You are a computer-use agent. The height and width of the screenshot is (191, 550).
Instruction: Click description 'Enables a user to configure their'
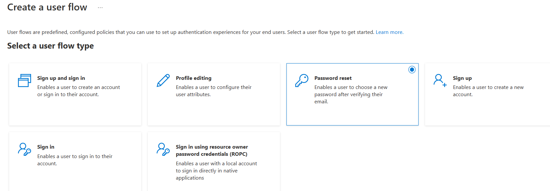(214, 87)
